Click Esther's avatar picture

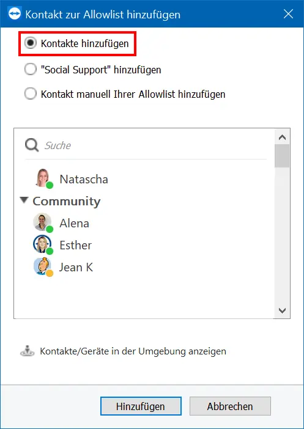point(43,244)
